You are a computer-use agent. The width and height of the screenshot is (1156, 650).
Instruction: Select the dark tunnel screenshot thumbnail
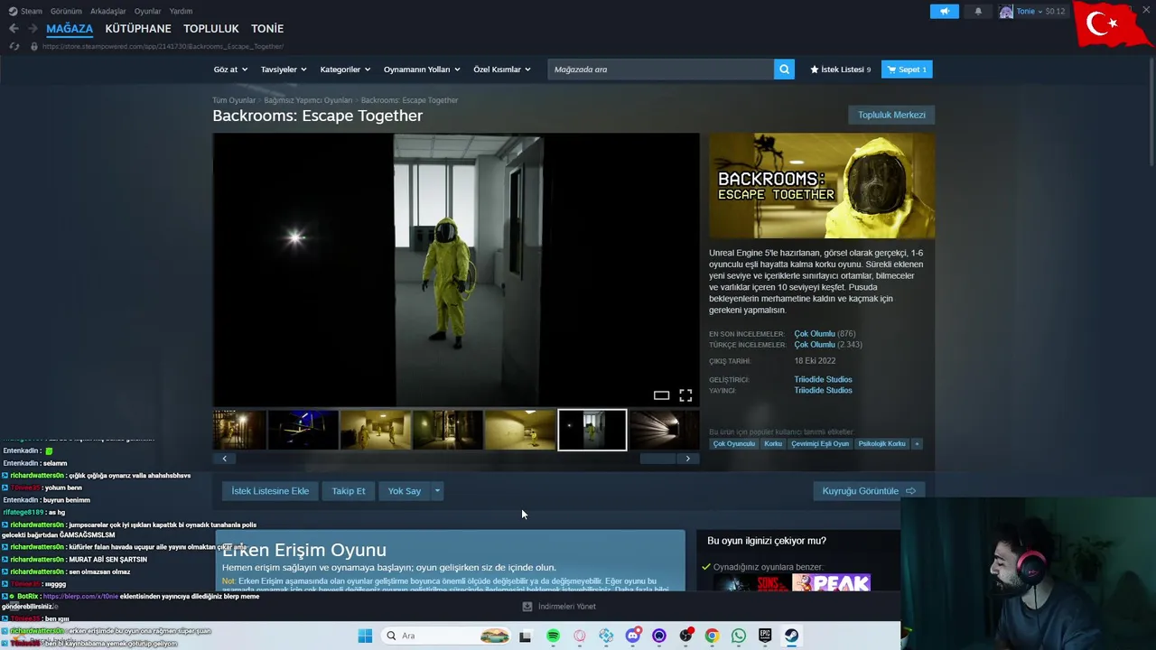tap(664, 430)
